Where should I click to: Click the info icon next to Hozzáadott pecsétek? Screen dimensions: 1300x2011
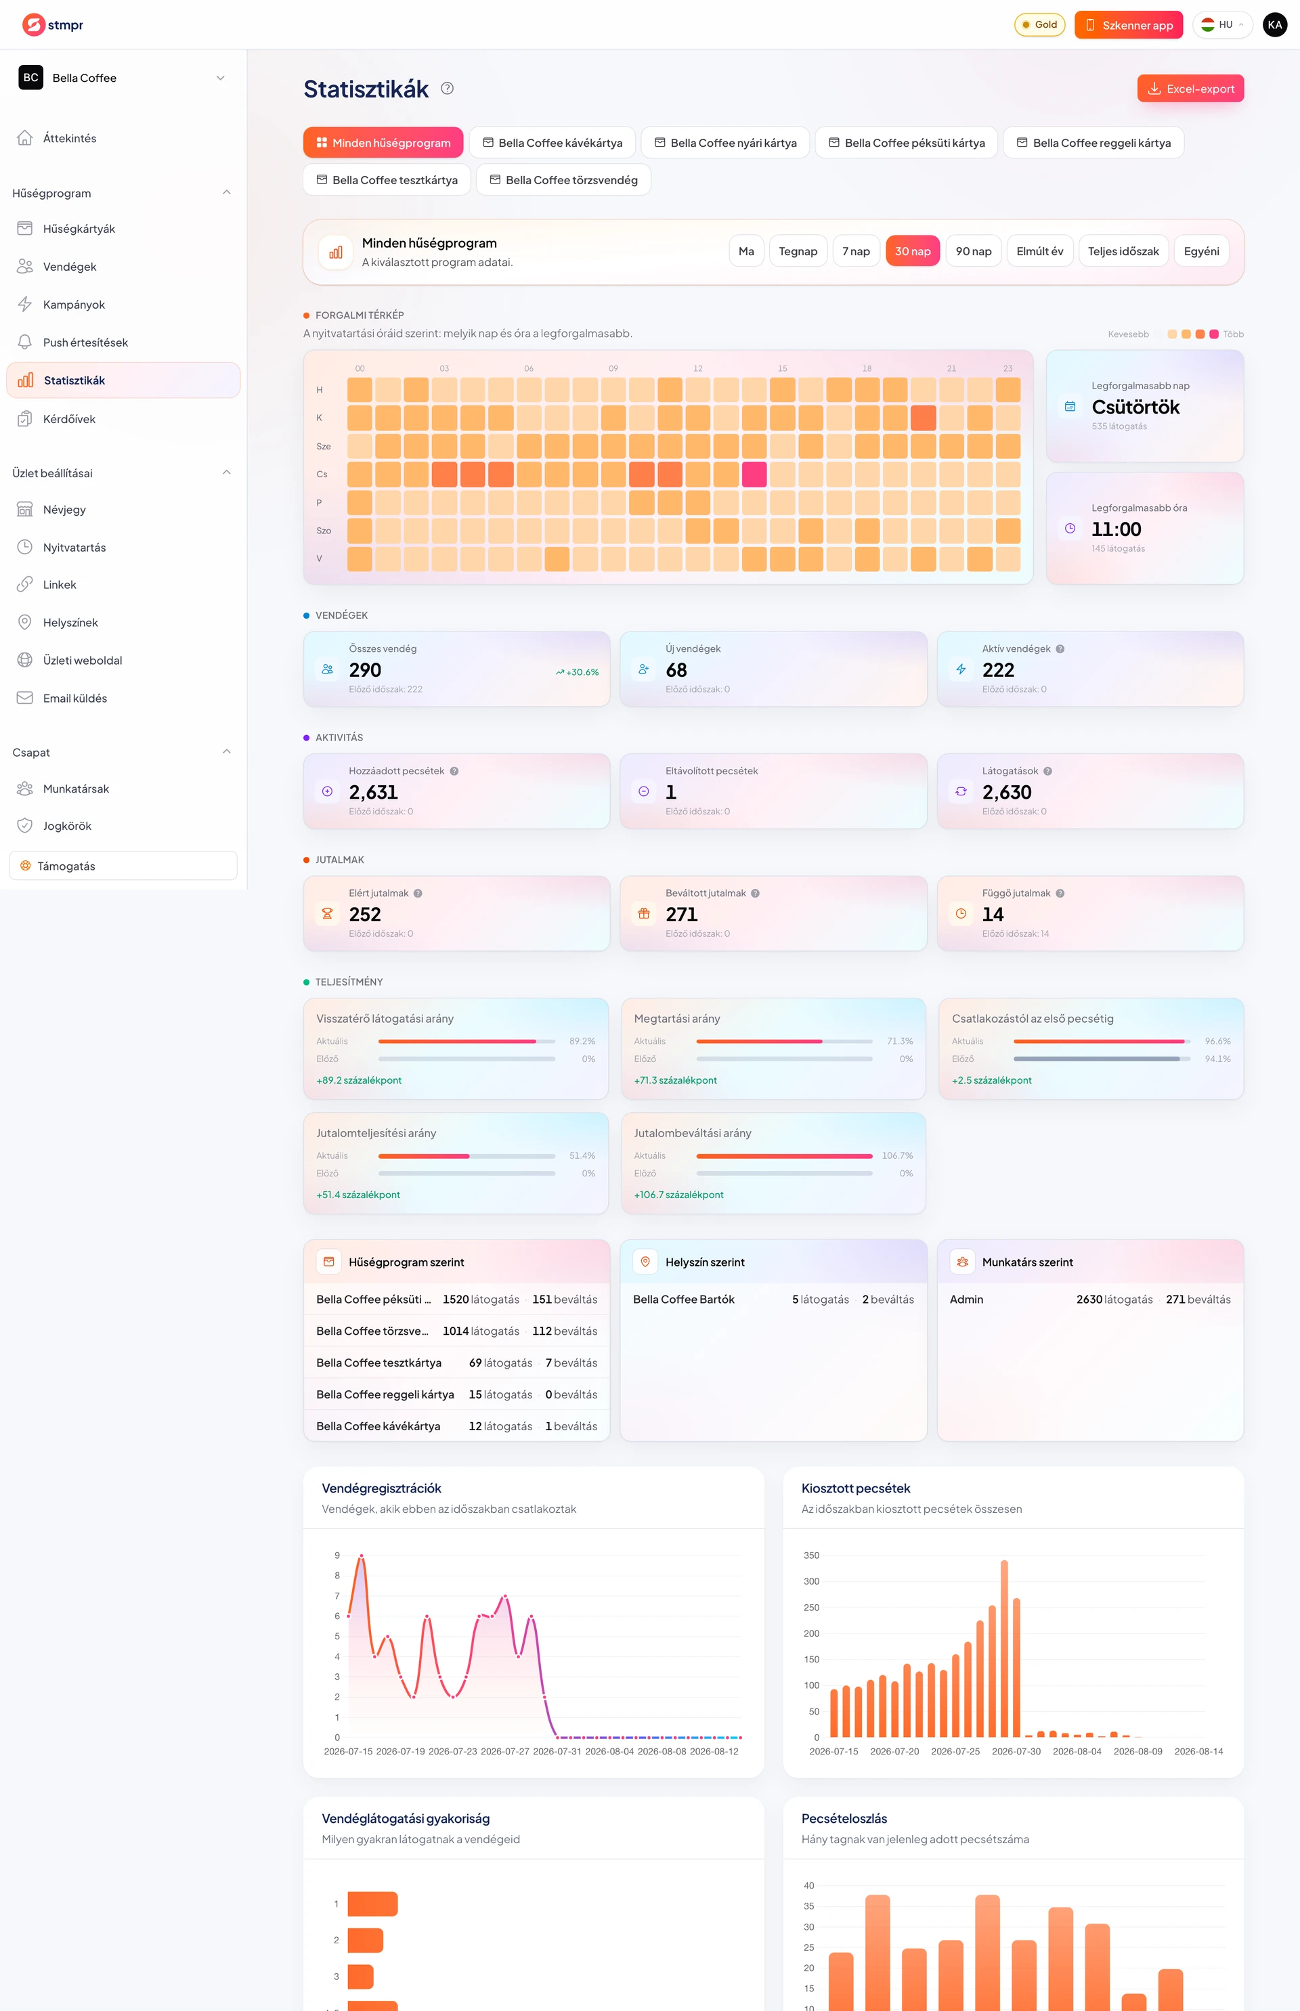click(x=454, y=772)
